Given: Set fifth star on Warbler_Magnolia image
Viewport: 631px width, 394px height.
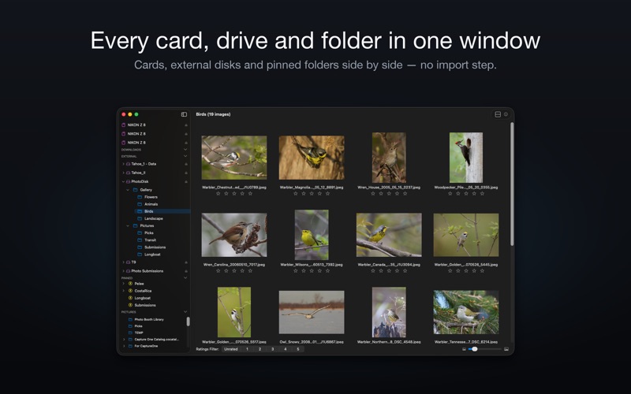Looking at the screenshot, I should [327, 193].
